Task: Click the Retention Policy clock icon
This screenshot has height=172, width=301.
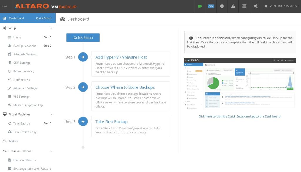Action: (10, 71)
